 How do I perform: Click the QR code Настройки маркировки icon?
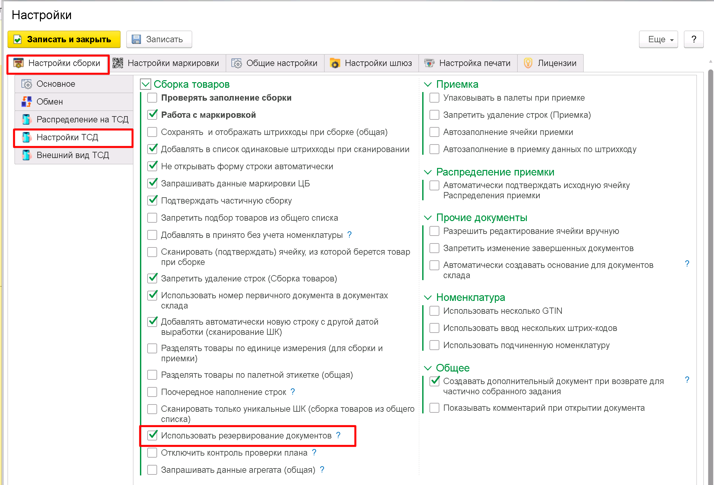(118, 63)
